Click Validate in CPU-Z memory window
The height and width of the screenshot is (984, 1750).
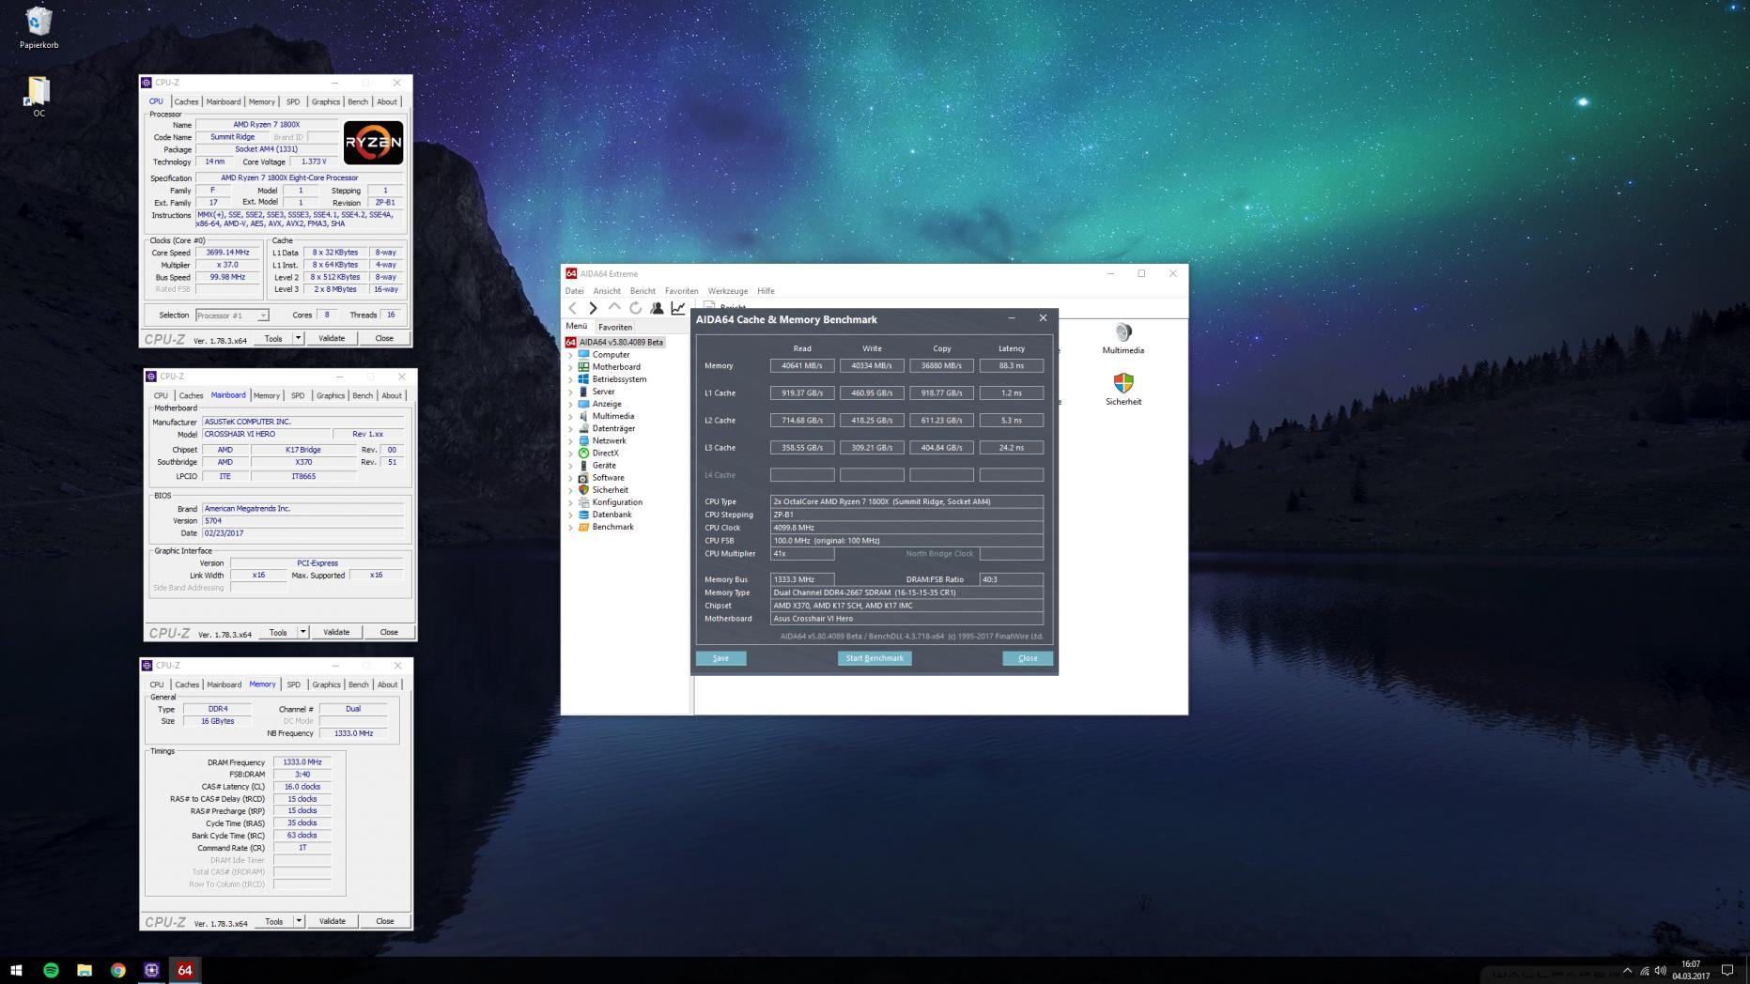[x=333, y=921]
